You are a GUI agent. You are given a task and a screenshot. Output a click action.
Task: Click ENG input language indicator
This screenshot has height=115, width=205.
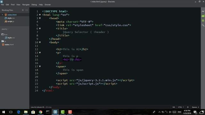coord(179,112)
